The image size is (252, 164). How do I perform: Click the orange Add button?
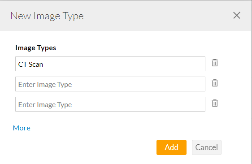(171, 147)
